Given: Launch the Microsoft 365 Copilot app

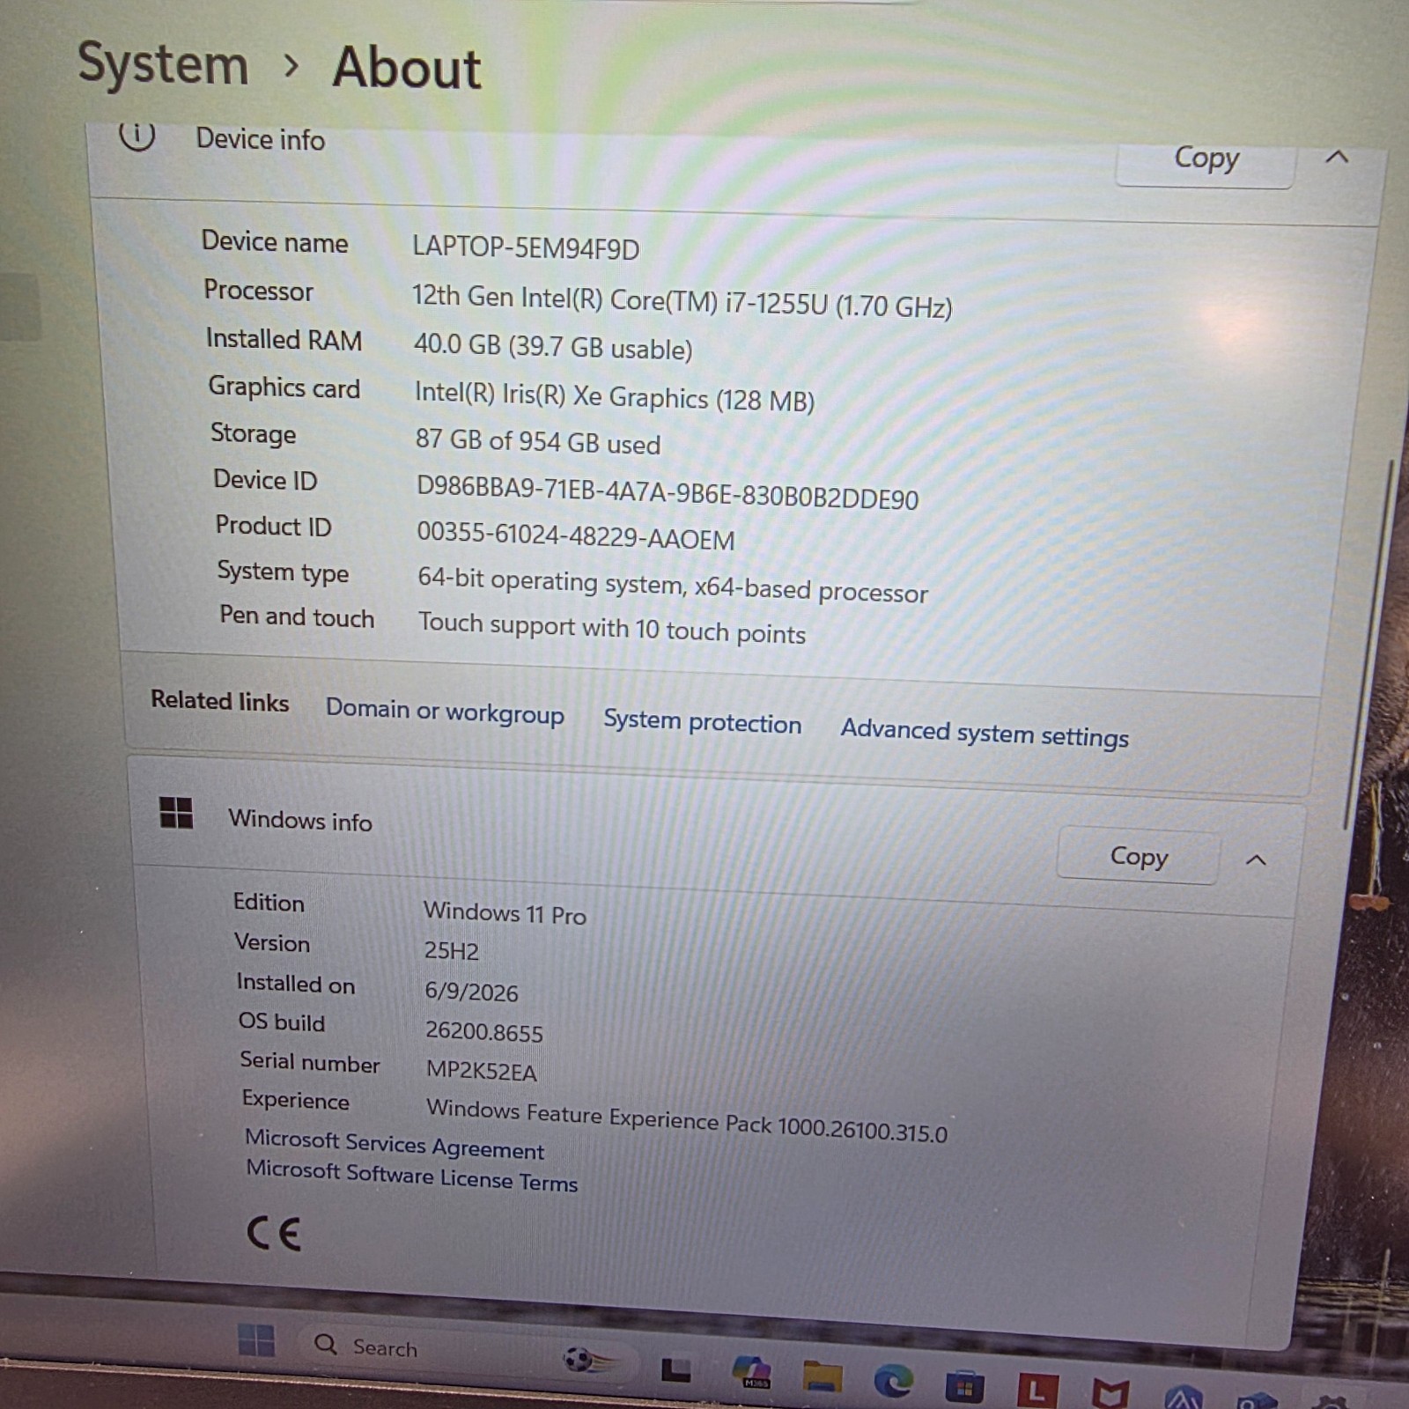Looking at the screenshot, I should pyautogui.click(x=751, y=1372).
